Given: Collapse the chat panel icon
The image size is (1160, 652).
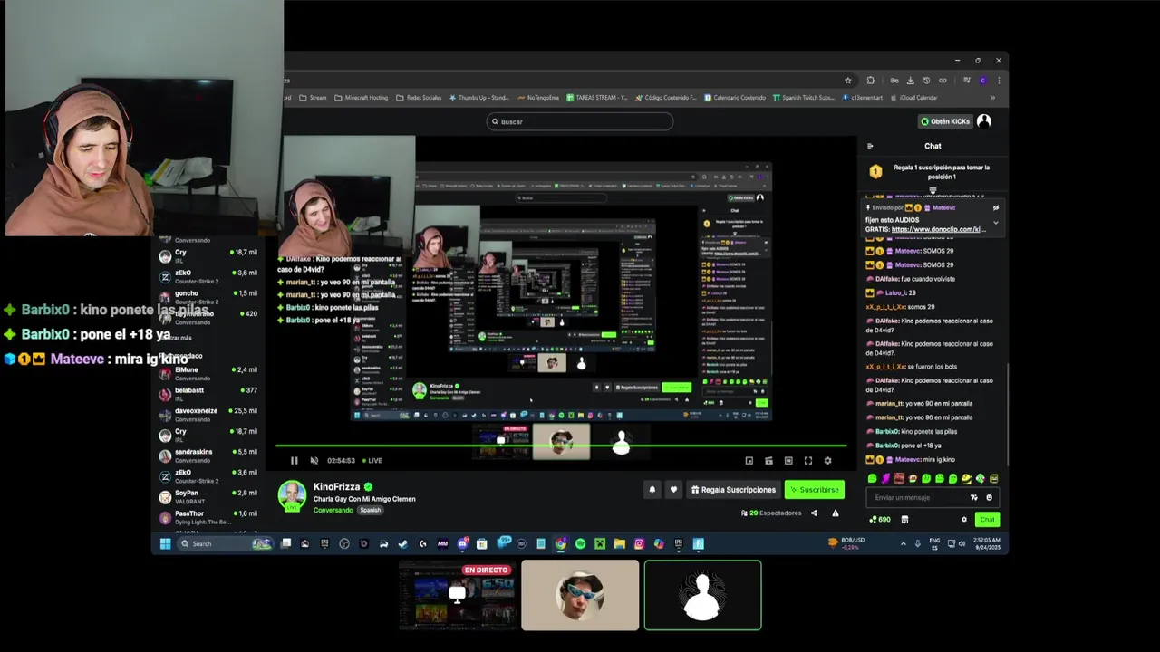Looking at the screenshot, I should 870,146.
